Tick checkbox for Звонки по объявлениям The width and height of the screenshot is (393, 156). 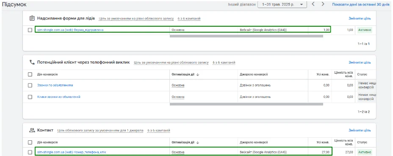pos(30,85)
